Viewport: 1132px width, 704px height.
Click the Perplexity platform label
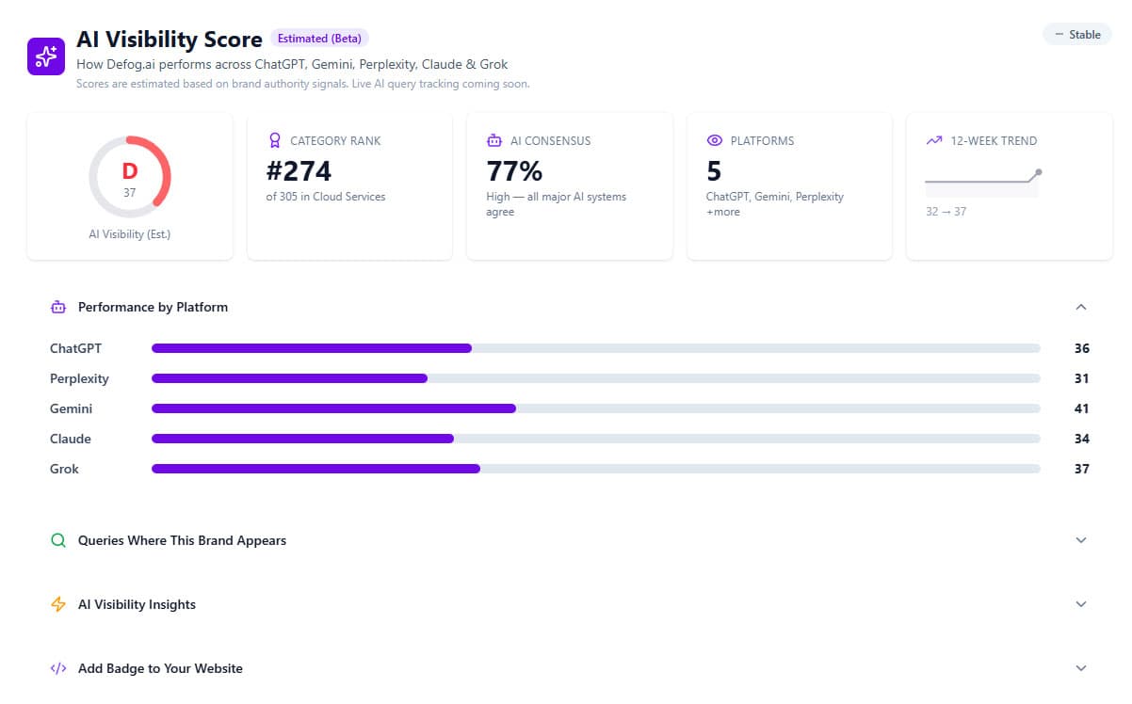click(79, 378)
